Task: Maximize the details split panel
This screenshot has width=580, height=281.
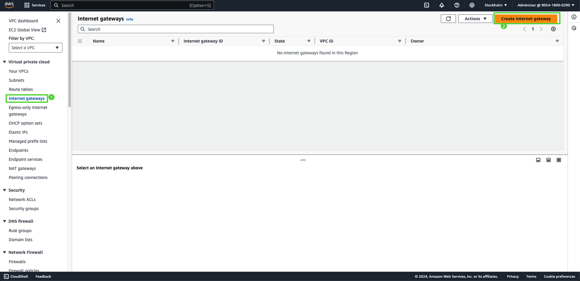Action: tap(559, 160)
